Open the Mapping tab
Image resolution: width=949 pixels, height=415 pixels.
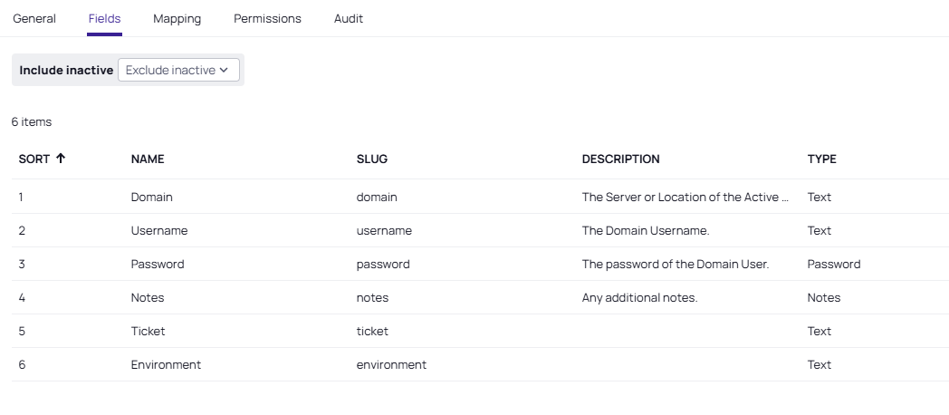click(x=177, y=18)
